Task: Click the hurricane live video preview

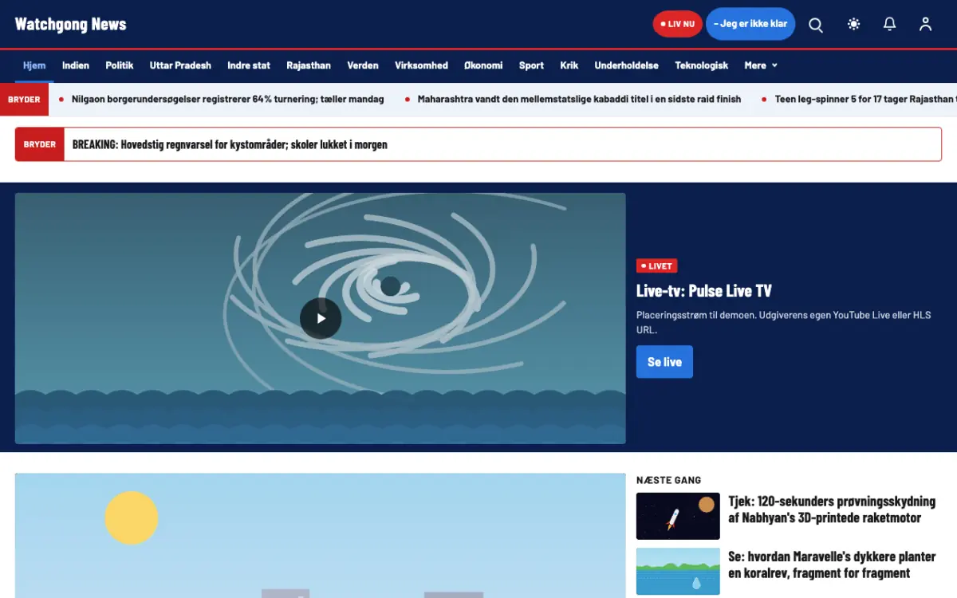Action: click(321, 318)
